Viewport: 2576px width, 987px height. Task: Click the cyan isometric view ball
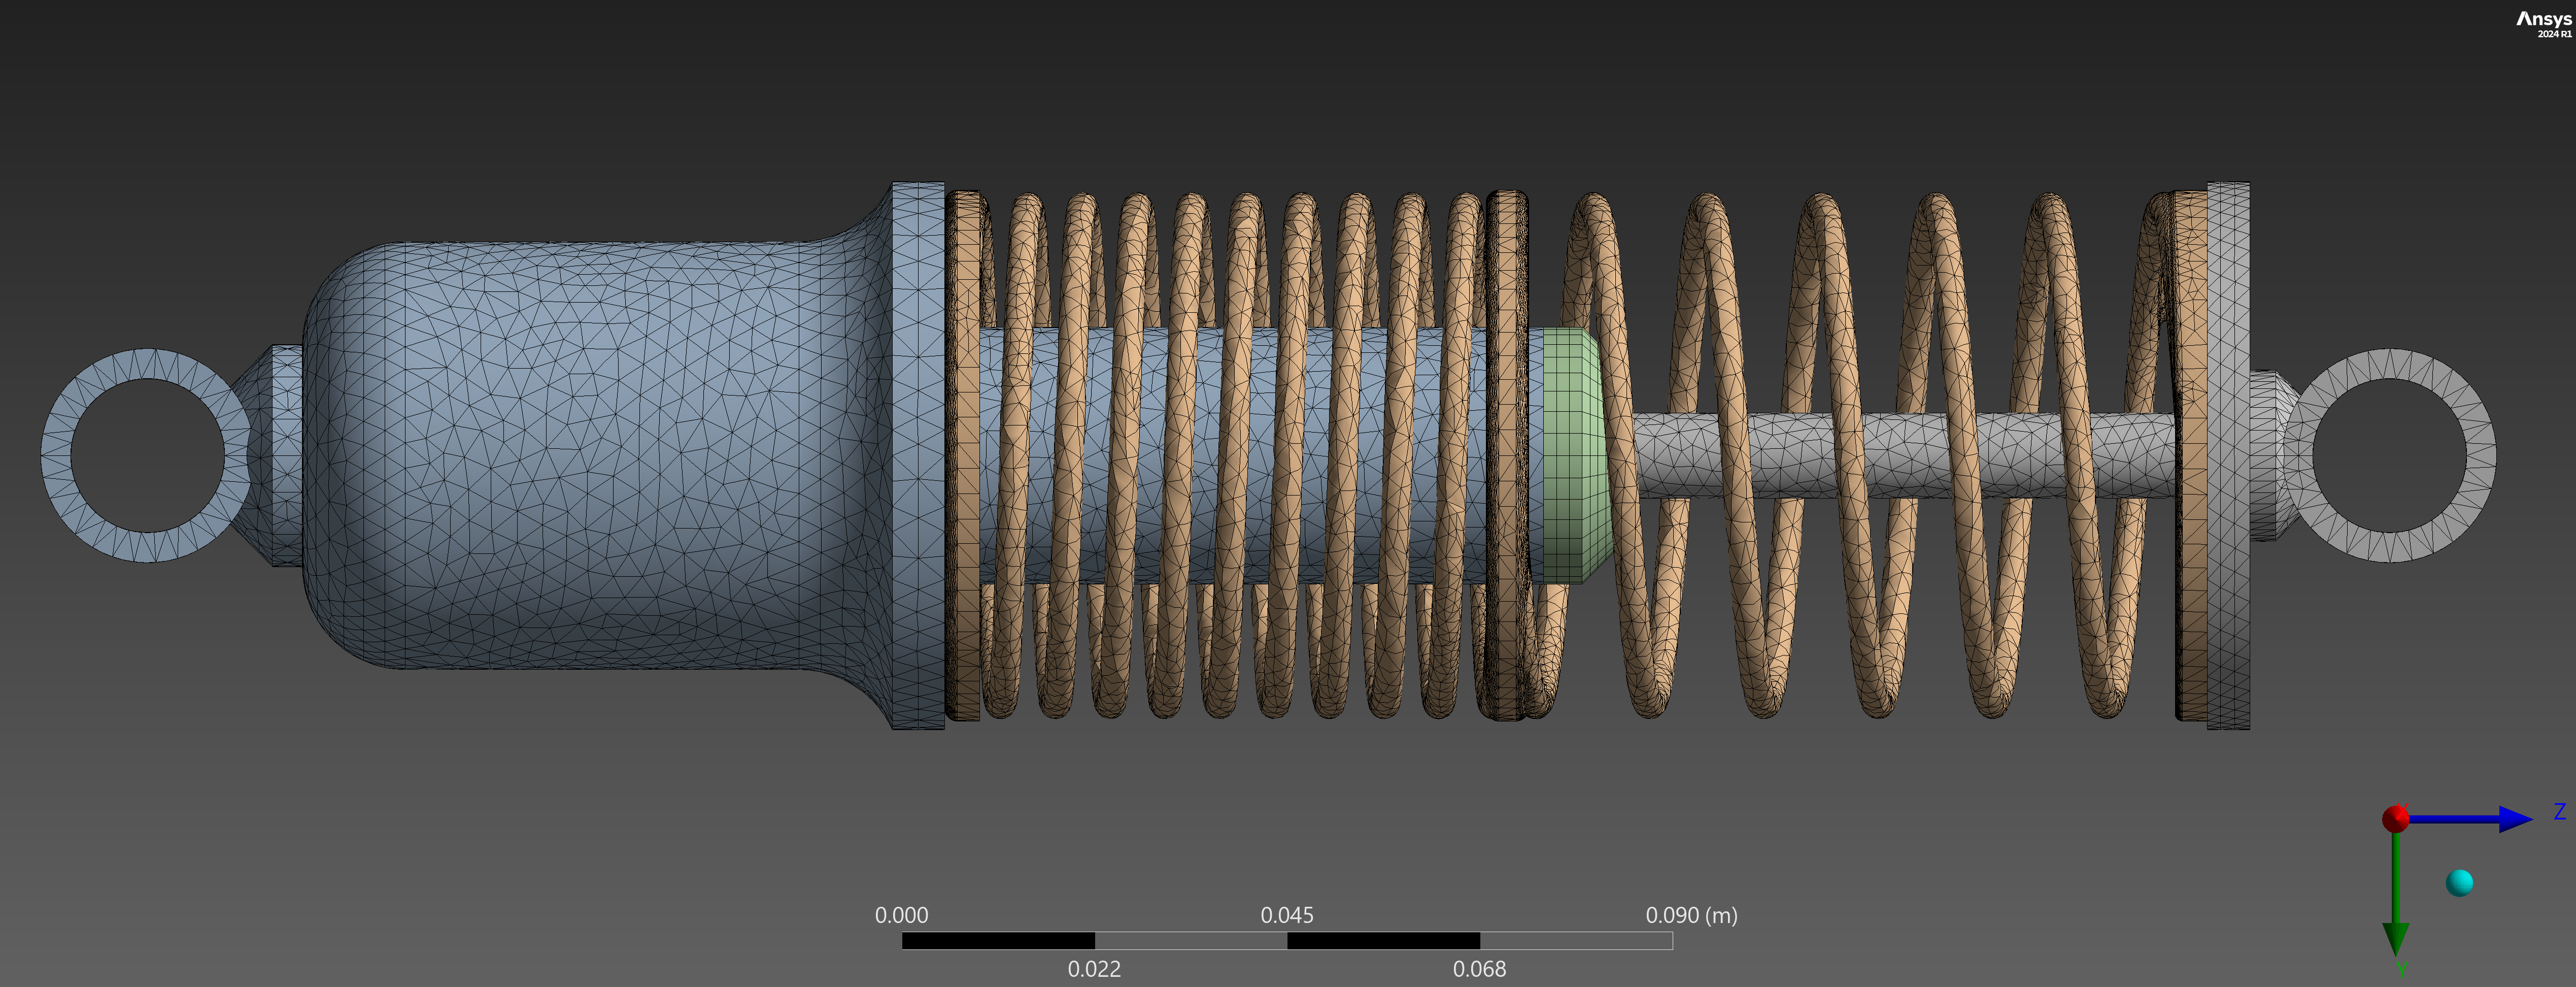pyautogui.click(x=2459, y=882)
